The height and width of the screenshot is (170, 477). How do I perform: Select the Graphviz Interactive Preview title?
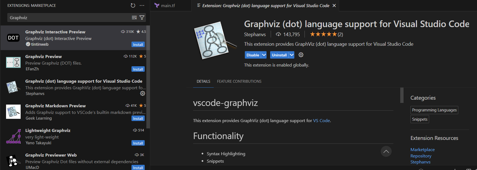point(55,32)
